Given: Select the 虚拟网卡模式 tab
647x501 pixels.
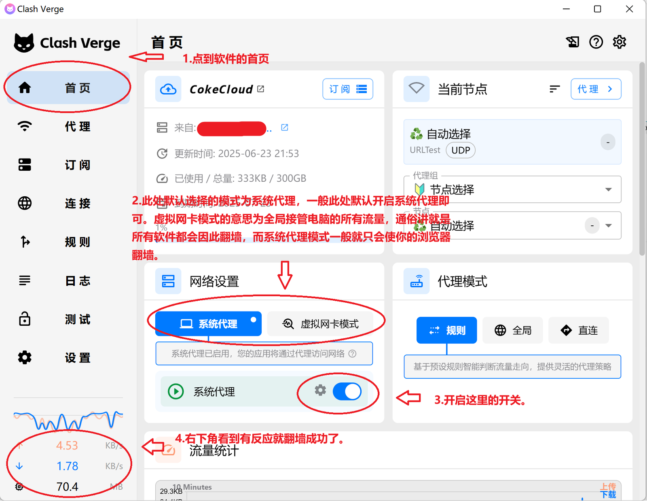Looking at the screenshot, I should [x=320, y=324].
